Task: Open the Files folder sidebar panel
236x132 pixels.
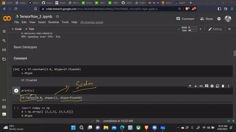Action: click(x=4, y=59)
